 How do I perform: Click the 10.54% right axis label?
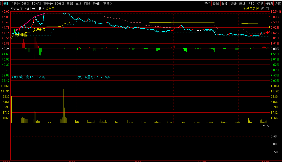(276, 12)
